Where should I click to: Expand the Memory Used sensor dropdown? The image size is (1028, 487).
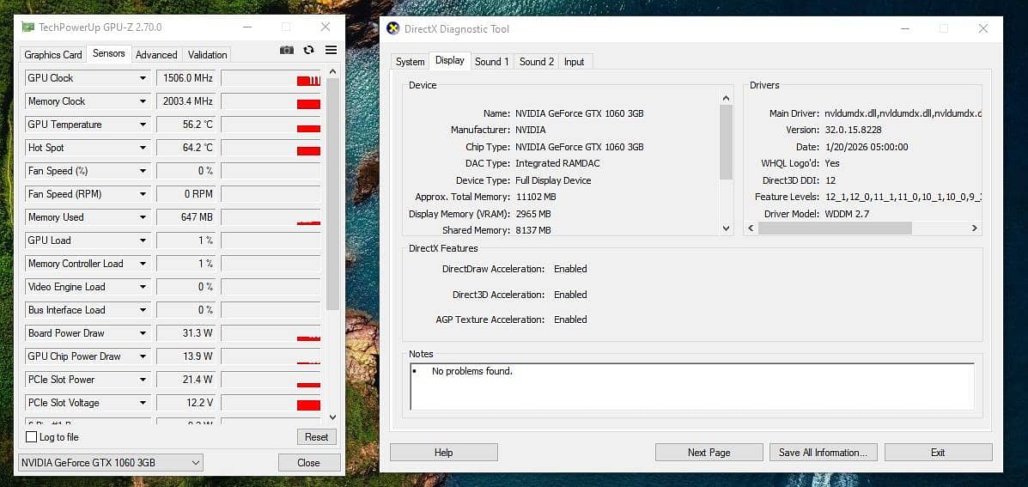click(143, 217)
